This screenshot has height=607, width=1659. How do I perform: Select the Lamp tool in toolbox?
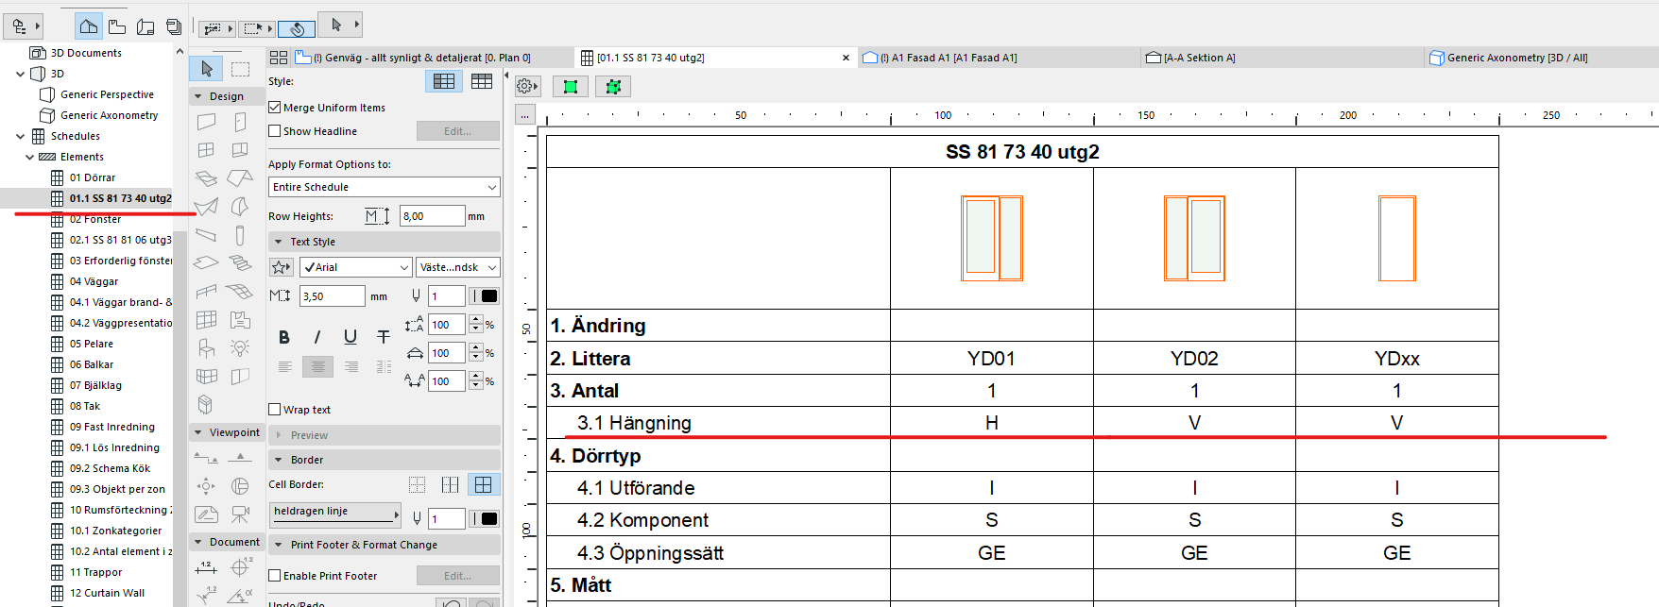[240, 348]
